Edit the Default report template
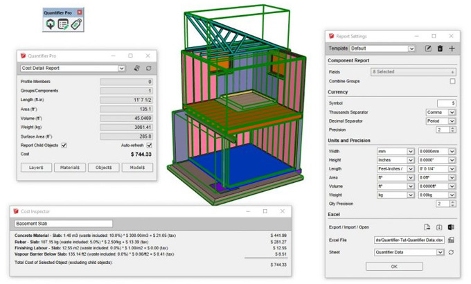The width and height of the screenshot is (471, 284). 428,48
